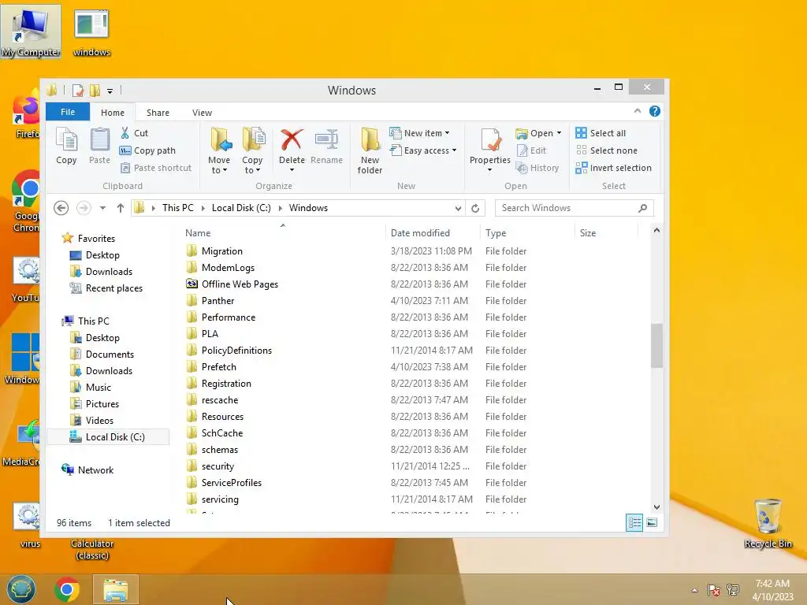
Task: Click New folder icon in quick access toolbar
Action: tap(95, 91)
